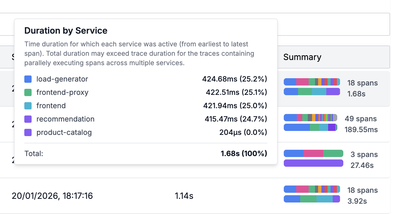The image size is (398, 214).
Task: Click the Total 1.68s value in tooltip
Action: coord(243,154)
